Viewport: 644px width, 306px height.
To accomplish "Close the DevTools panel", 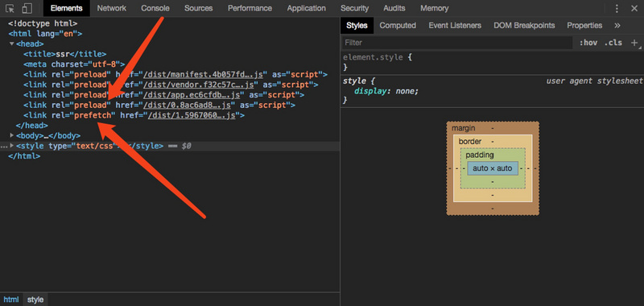I will pyautogui.click(x=634, y=8).
